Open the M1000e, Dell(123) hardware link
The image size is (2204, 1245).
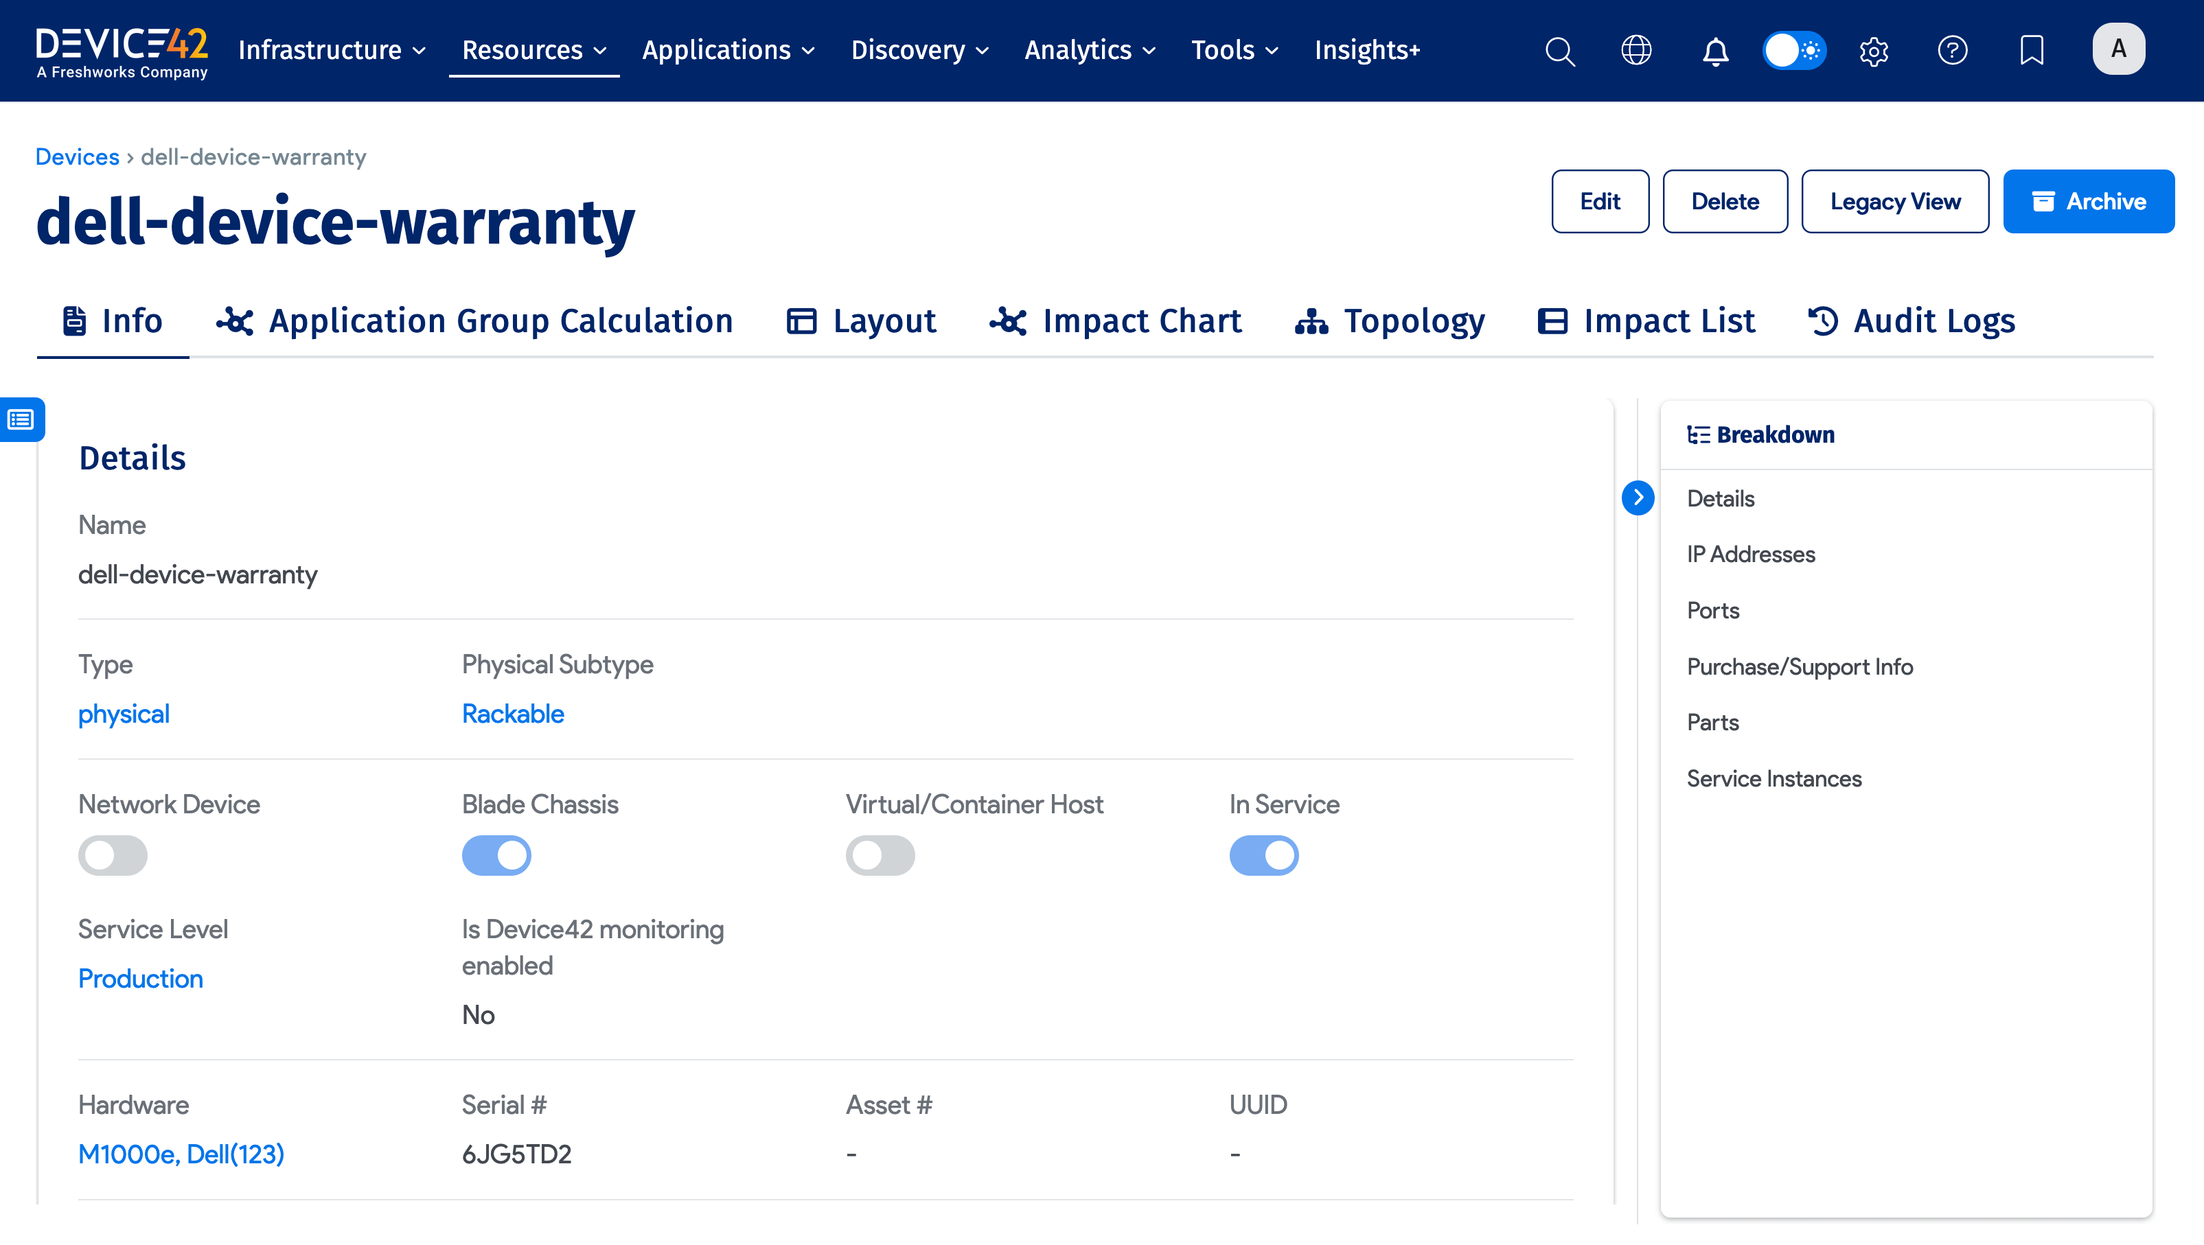181,1154
